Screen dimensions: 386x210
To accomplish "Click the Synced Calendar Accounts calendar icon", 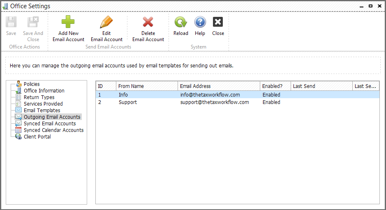I will pyautogui.click(x=18, y=130).
